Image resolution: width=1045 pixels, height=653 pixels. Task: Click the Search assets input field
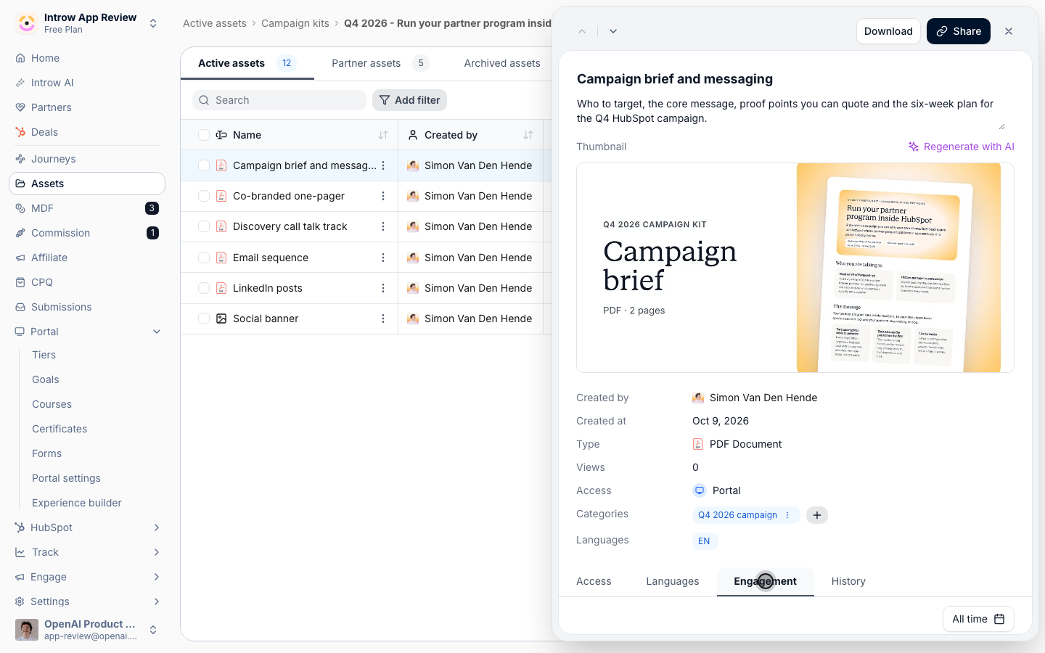tap(279, 100)
